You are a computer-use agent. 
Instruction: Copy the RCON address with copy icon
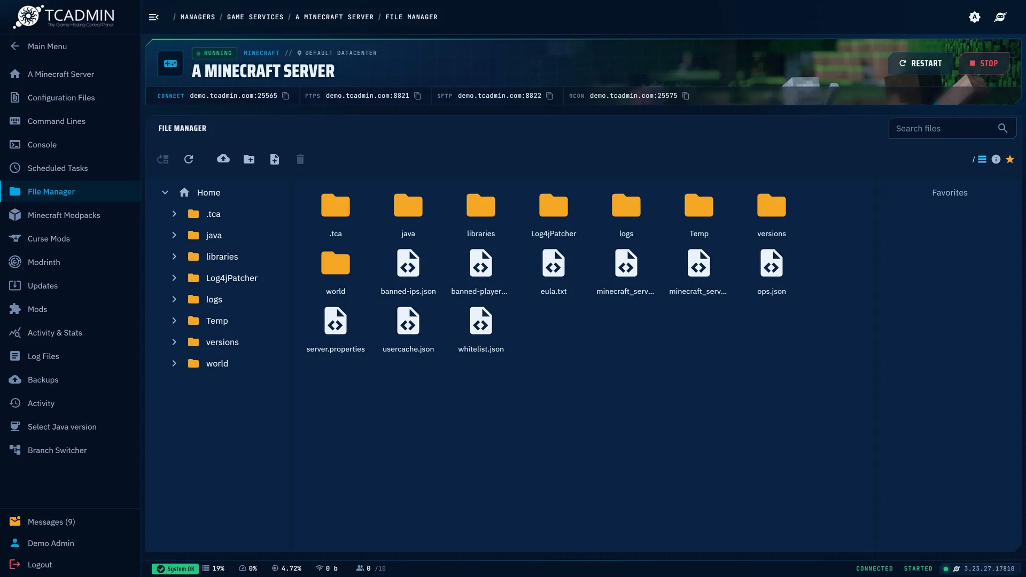686,96
